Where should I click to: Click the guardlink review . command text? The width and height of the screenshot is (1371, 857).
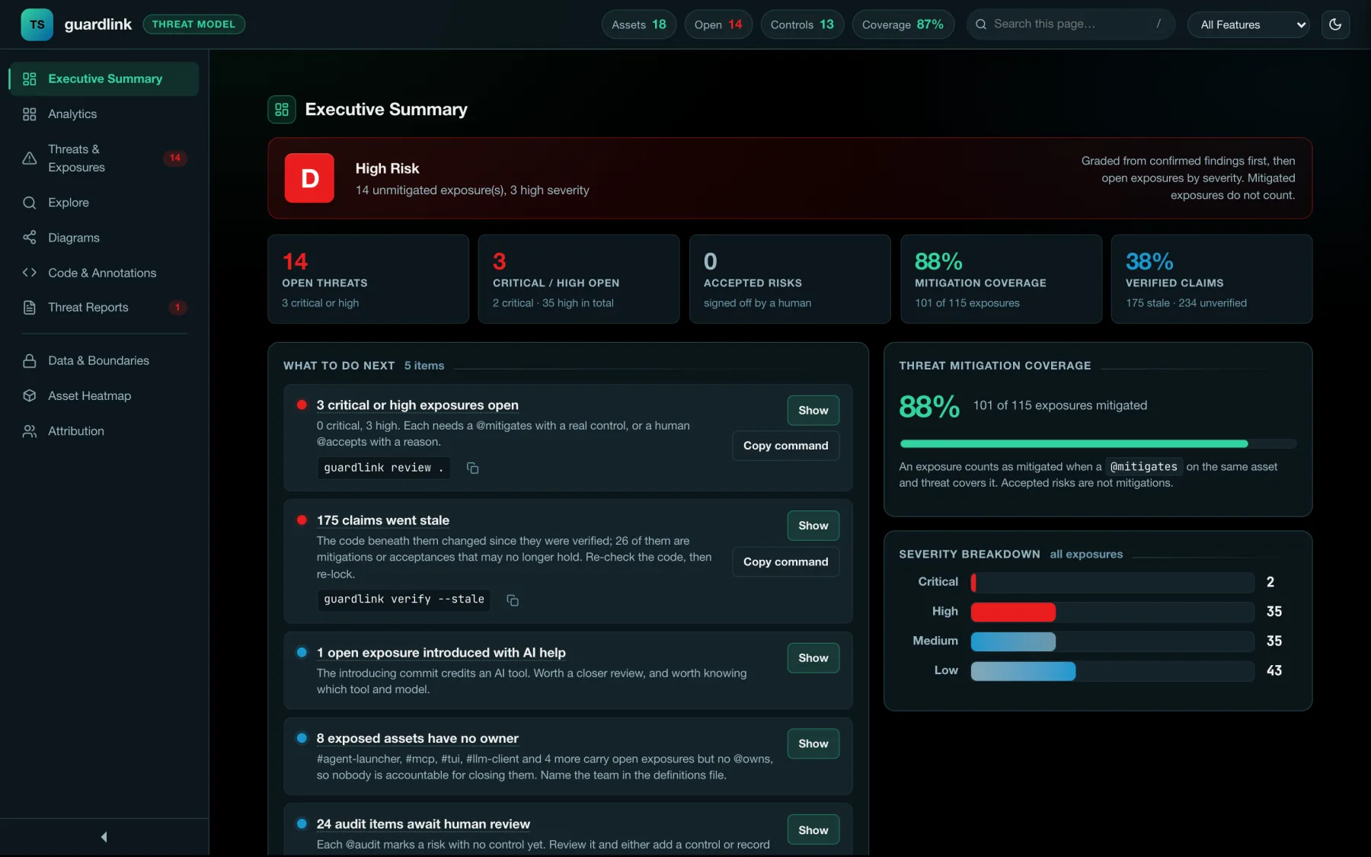click(383, 468)
